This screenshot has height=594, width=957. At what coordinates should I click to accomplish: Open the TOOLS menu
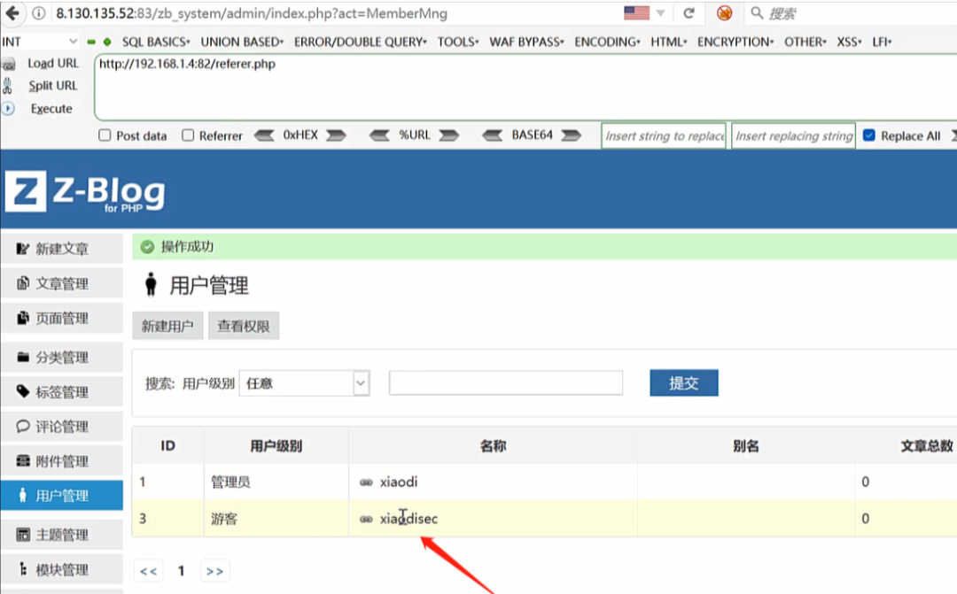pyautogui.click(x=458, y=42)
